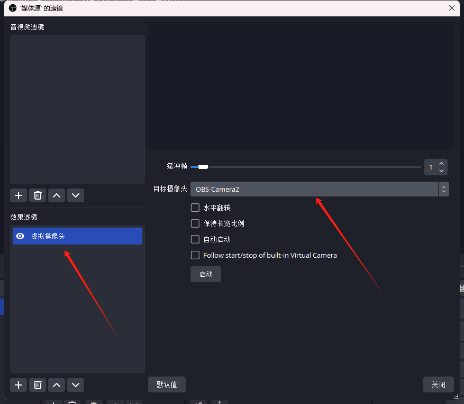This screenshot has height=404, width=464.
Task: Add a new audio/video filter
Action: (x=19, y=195)
